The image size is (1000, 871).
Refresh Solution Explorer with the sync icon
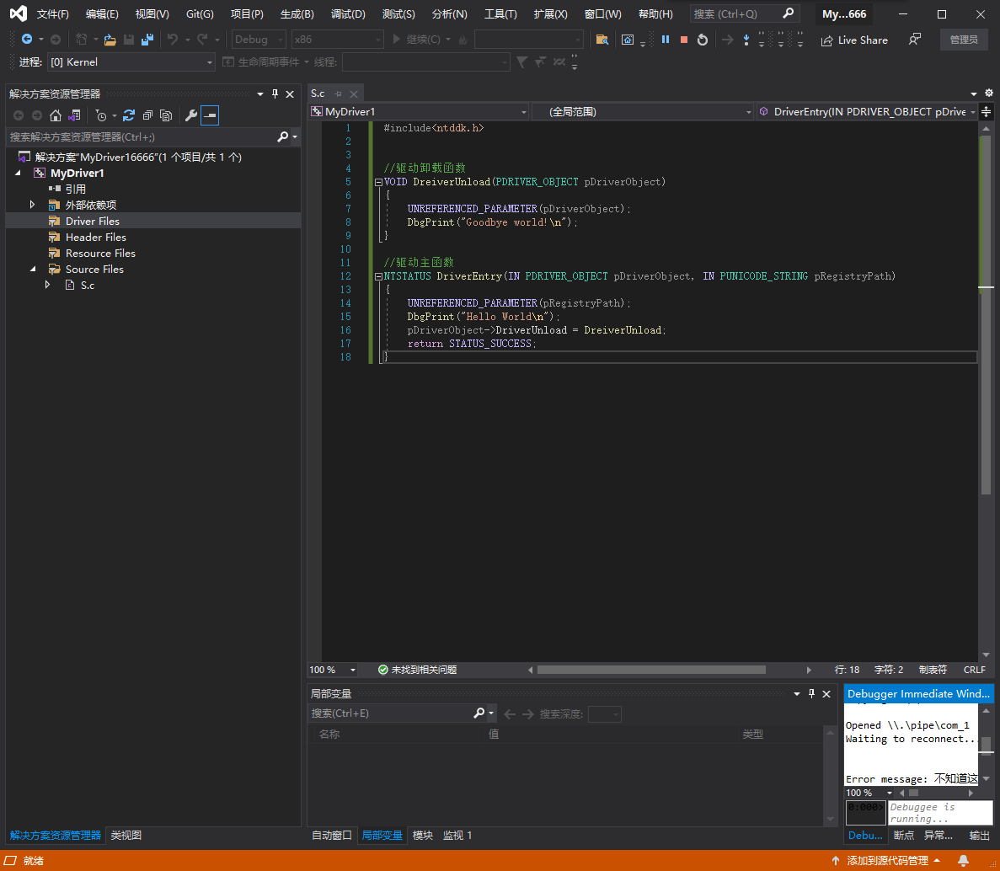pos(129,115)
